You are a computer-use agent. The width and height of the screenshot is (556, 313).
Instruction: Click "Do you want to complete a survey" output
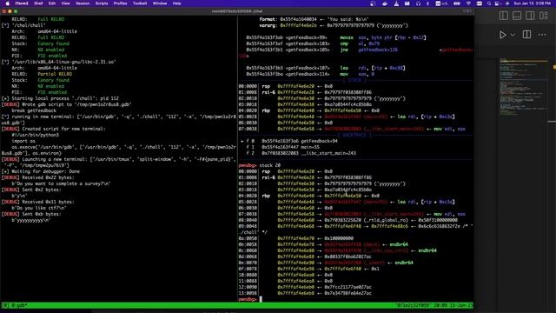click(x=61, y=183)
